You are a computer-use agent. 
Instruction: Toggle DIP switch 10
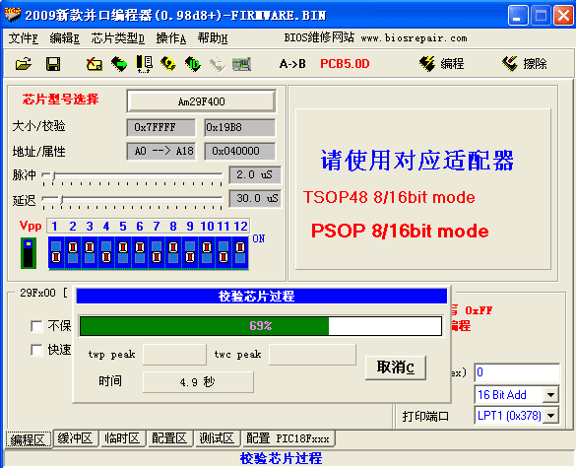click(207, 252)
